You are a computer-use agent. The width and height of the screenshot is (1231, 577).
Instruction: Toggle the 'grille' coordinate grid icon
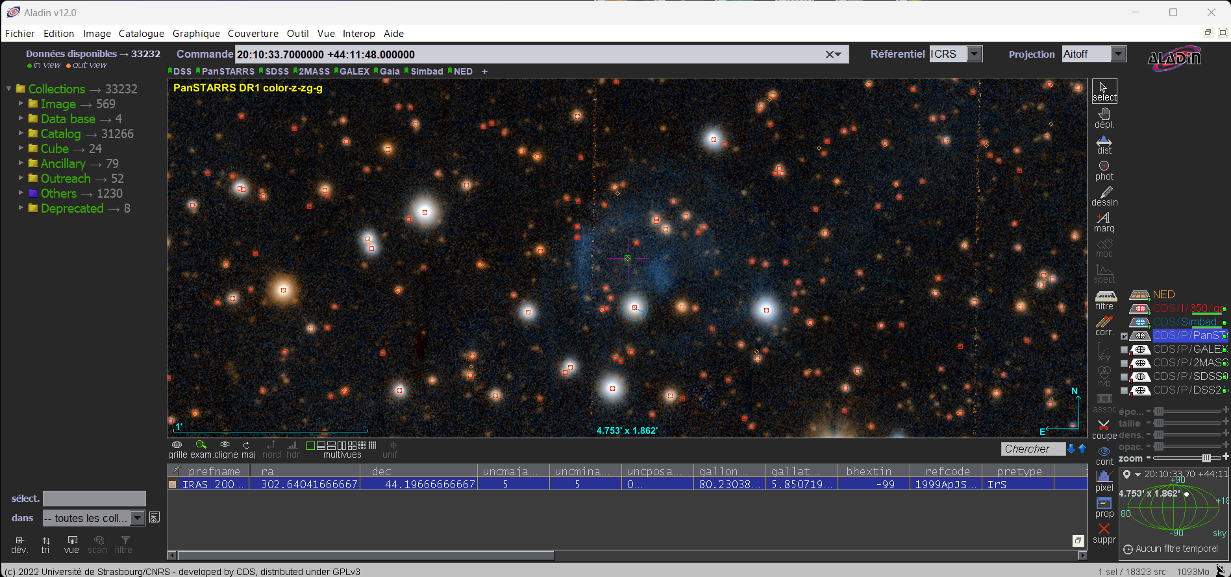pos(177,445)
